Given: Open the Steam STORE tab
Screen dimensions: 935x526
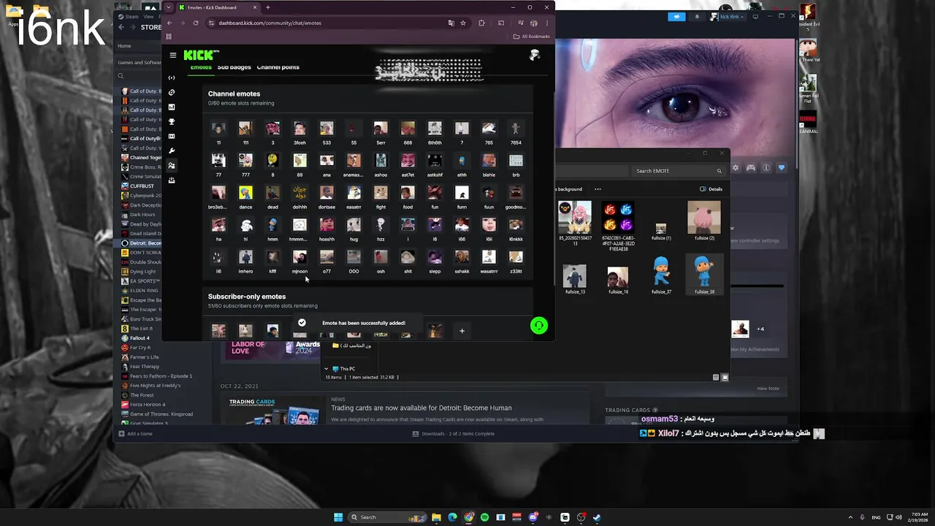Looking at the screenshot, I should 151,27.
